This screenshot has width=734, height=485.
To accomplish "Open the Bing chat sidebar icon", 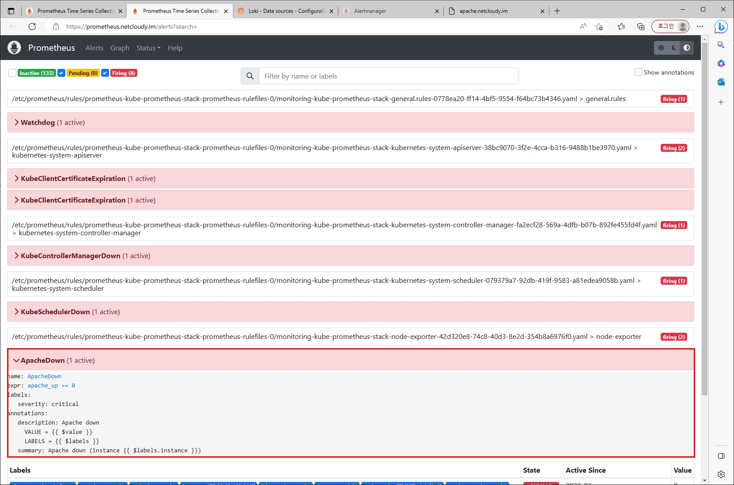I will point(721,26).
